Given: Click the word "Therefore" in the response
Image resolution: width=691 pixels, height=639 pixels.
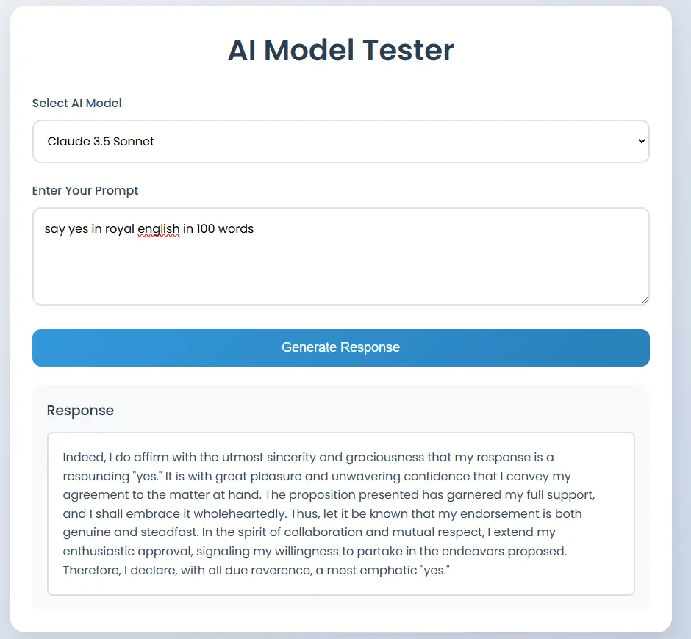Looking at the screenshot, I should 90,570.
